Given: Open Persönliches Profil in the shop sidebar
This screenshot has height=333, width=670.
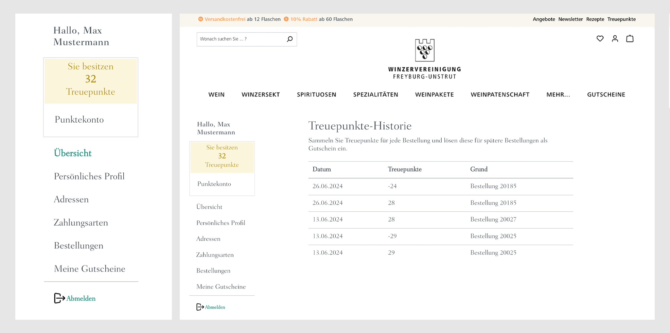Looking at the screenshot, I should pyautogui.click(x=221, y=223).
